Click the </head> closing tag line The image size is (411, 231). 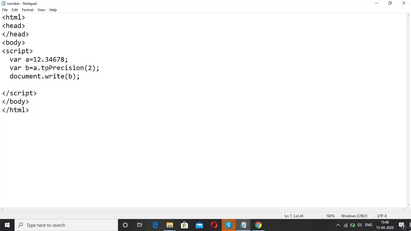15,34
